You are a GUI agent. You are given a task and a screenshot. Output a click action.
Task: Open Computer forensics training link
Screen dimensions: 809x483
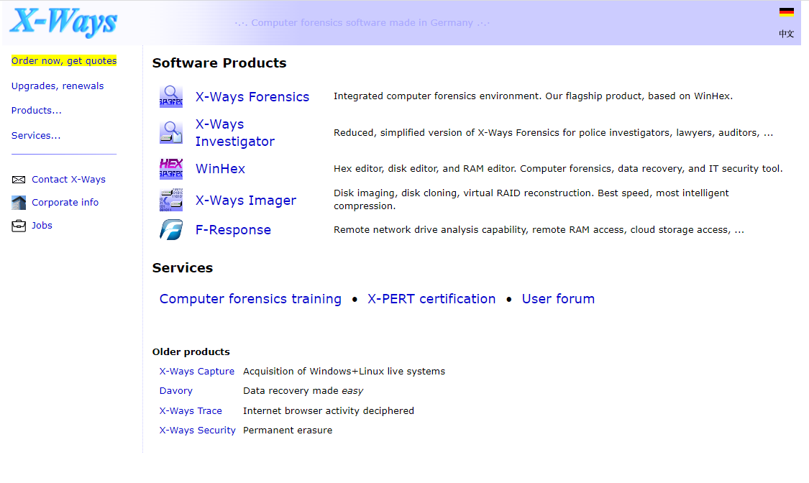(250, 299)
